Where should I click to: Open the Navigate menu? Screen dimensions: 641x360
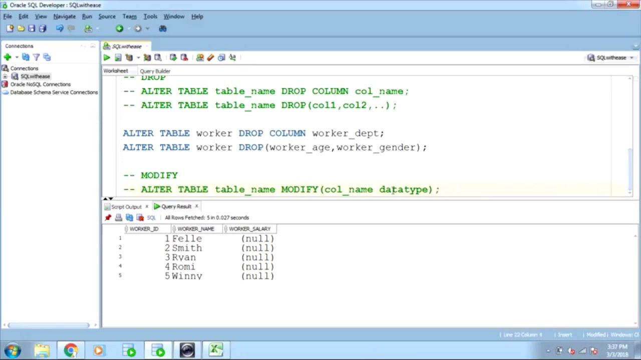tap(65, 16)
